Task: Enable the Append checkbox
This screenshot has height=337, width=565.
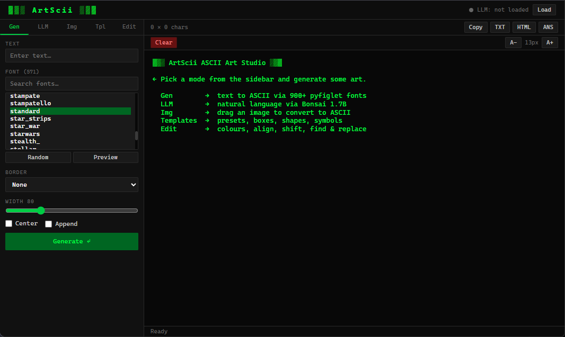Action: pyautogui.click(x=48, y=224)
